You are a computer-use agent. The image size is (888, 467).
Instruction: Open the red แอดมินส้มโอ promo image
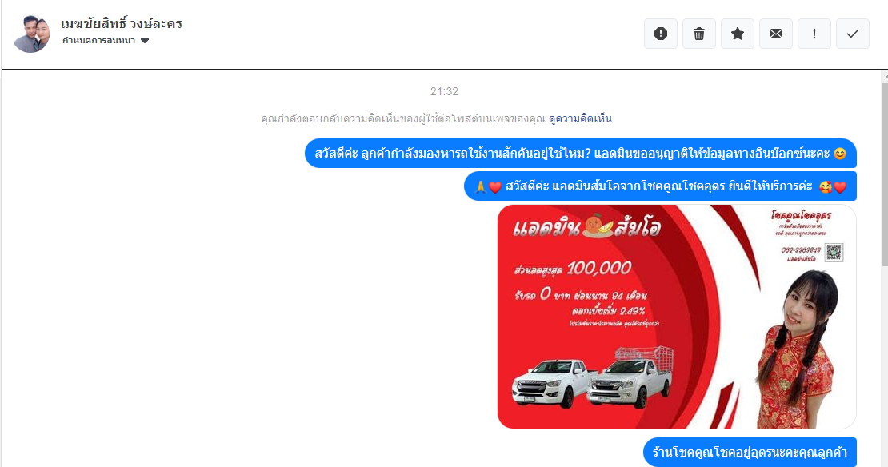pos(677,317)
